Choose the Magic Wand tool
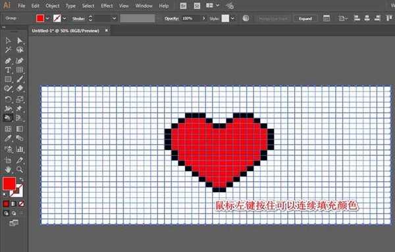 pyautogui.click(x=8, y=49)
